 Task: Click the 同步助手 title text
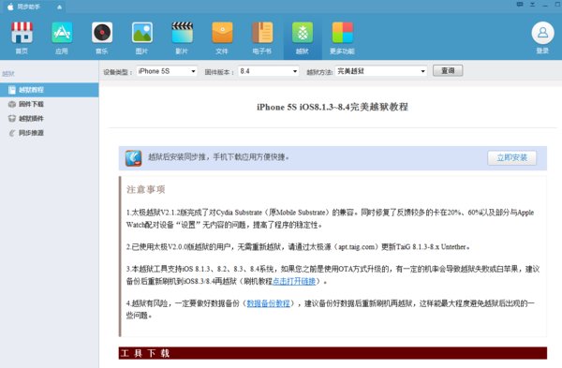29,7
